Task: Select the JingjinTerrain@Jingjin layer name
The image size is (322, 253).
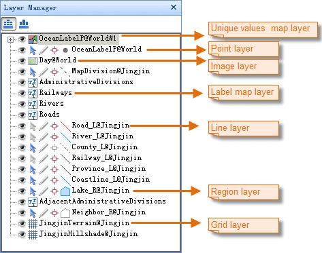Action: pyautogui.click(x=84, y=223)
